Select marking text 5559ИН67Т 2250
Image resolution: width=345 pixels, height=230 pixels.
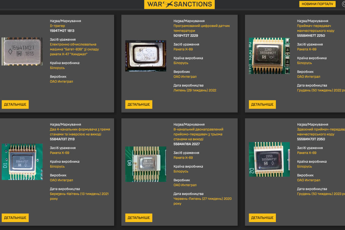pyautogui.click(x=311, y=35)
